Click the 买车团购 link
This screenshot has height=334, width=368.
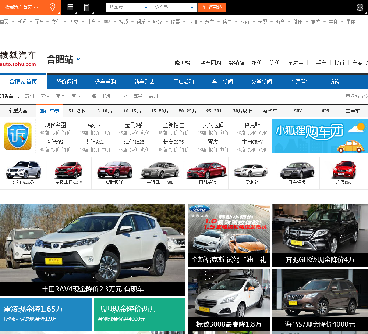point(211,63)
